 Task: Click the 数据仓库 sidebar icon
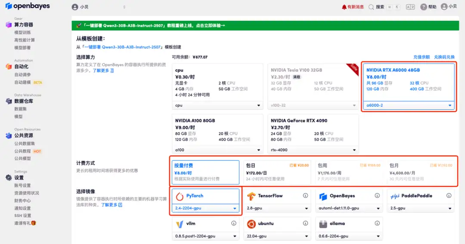pos(9,101)
